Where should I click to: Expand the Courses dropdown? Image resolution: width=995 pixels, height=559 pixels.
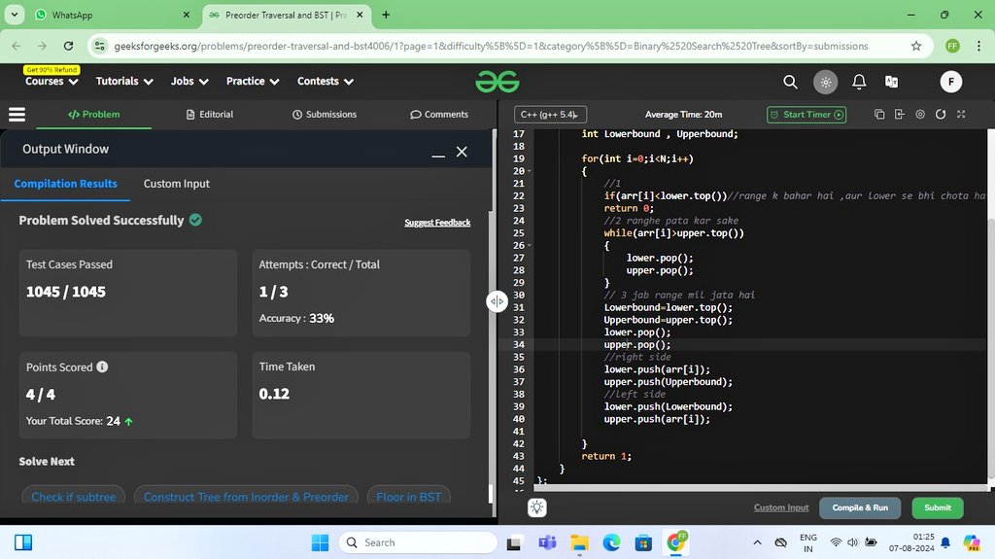point(51,82)
